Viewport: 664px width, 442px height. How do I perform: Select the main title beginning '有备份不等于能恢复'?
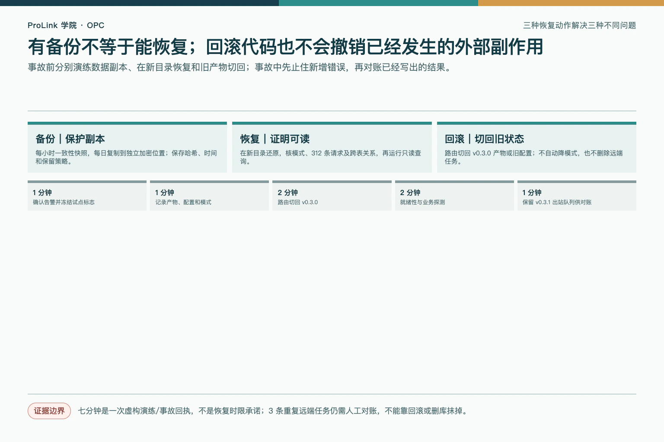[286, 47]
